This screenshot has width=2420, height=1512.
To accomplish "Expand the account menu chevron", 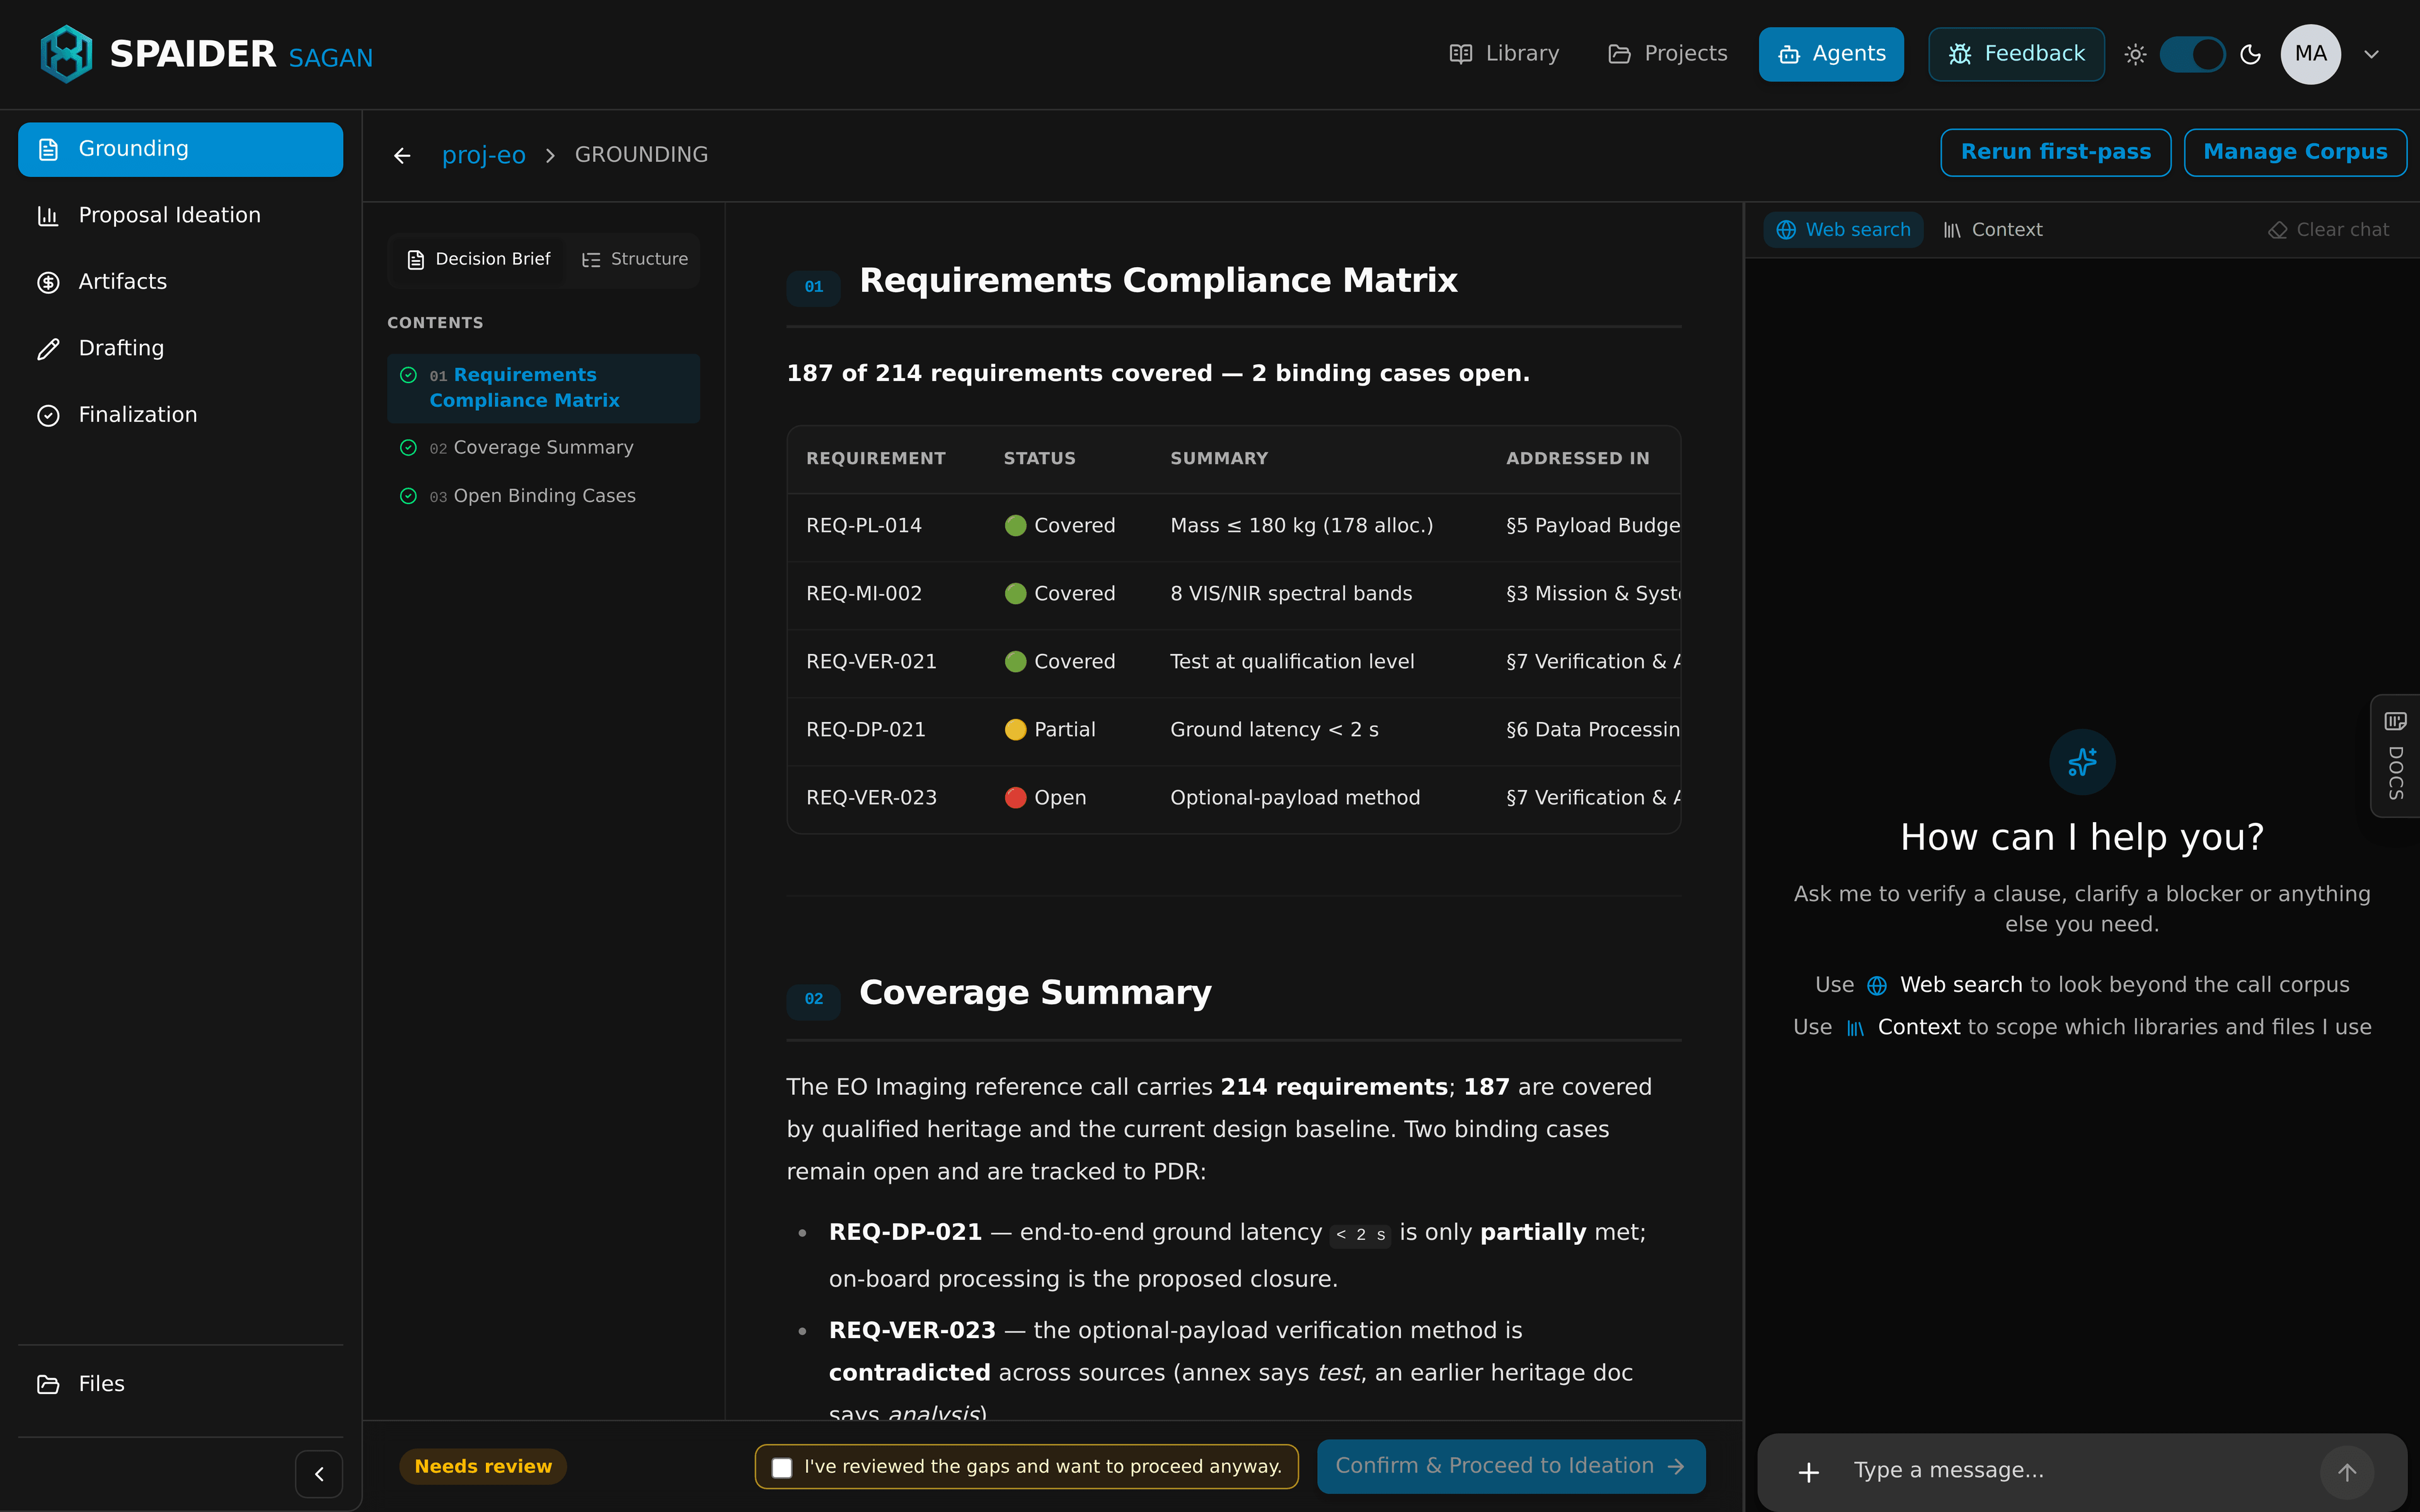I will pyautogui.click(x=2371, y=54).
